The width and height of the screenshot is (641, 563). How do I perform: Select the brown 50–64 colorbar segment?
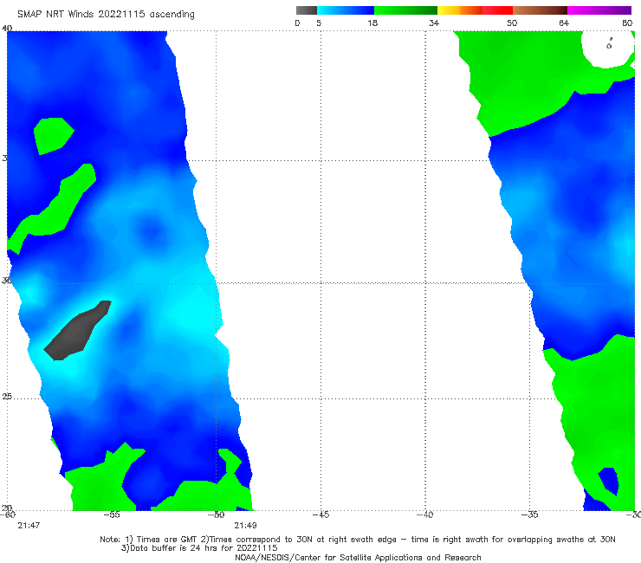coord(540,10)
